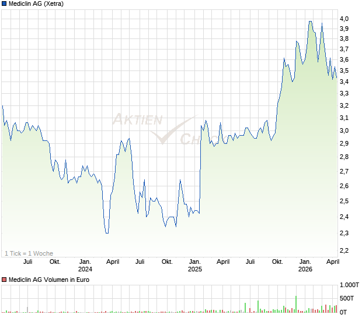Click the 3,8 price axis label
The height and width of the screenshot is (318, 362).
(x=344, y=38)
